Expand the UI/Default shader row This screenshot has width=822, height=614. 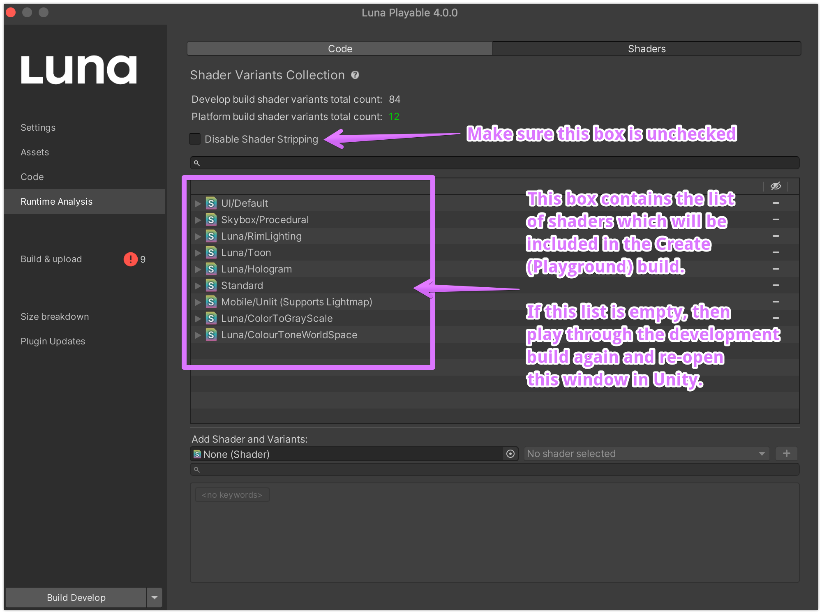(198, 203)
